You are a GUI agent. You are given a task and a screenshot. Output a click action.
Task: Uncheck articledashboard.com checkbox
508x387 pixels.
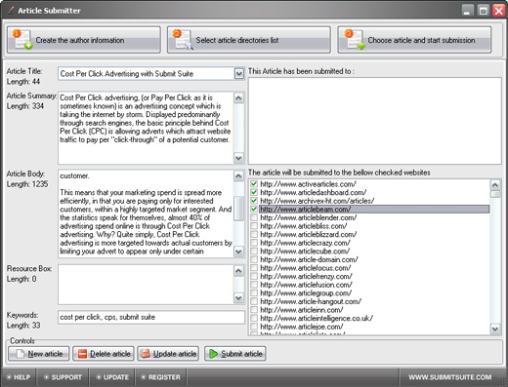click(x=254, y=192)
